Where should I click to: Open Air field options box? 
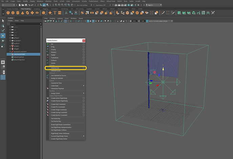click(x=84, y=44)
